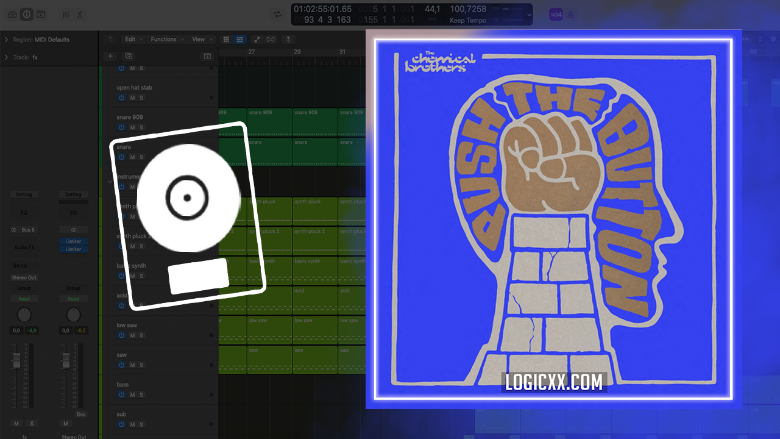Open the Edit menu
This screenshot has width=780, height=439.
click(x=133, y=39)
